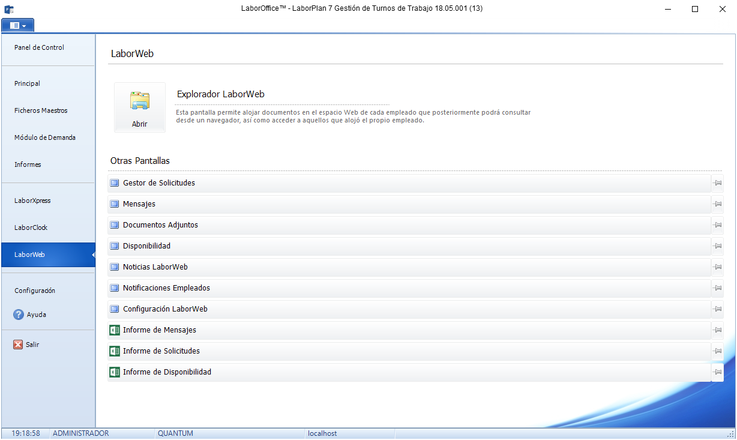This screenshot has width=737, height=440.
Task: Click the Documentos Adjuntos screen icon
Action: point(115,225)
